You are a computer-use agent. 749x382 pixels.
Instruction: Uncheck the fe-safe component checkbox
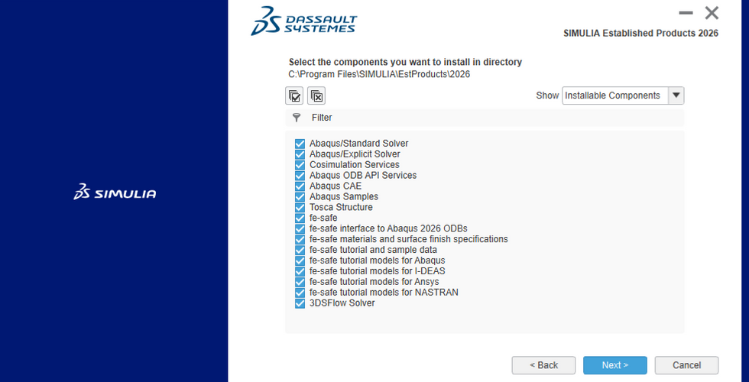pyautogui.click(x=300, y=218)
